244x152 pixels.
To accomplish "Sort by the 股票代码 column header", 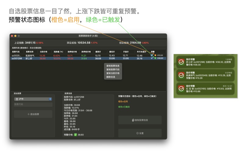I will [x=16, y=52].
